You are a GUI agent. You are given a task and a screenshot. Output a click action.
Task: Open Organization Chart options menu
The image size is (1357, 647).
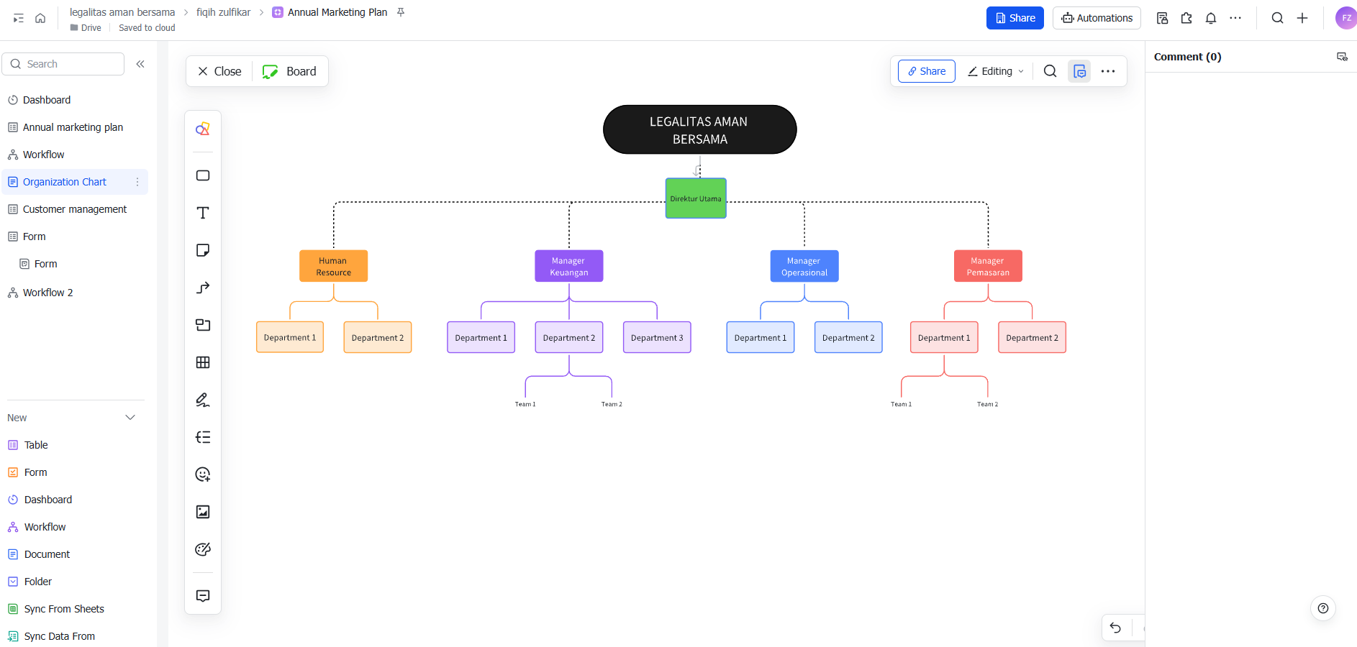pos(137,182)
